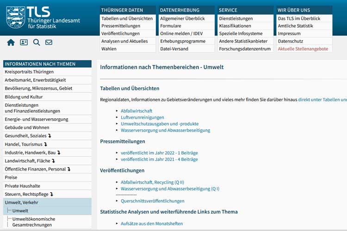Select Bildung und Kultur topic
This screenshot has width=347, height=231.
47,97
